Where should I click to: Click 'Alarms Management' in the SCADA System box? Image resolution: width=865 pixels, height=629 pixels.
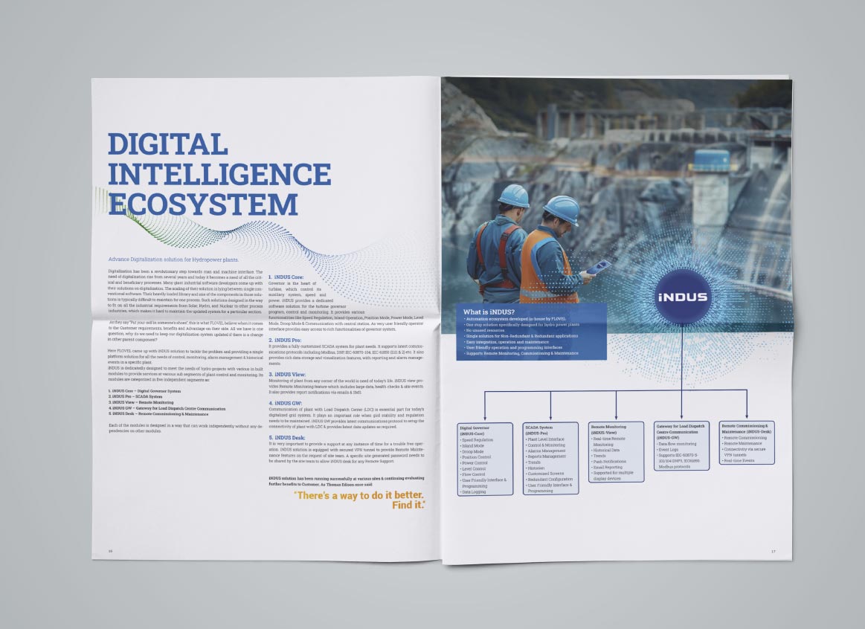(546, 451)
